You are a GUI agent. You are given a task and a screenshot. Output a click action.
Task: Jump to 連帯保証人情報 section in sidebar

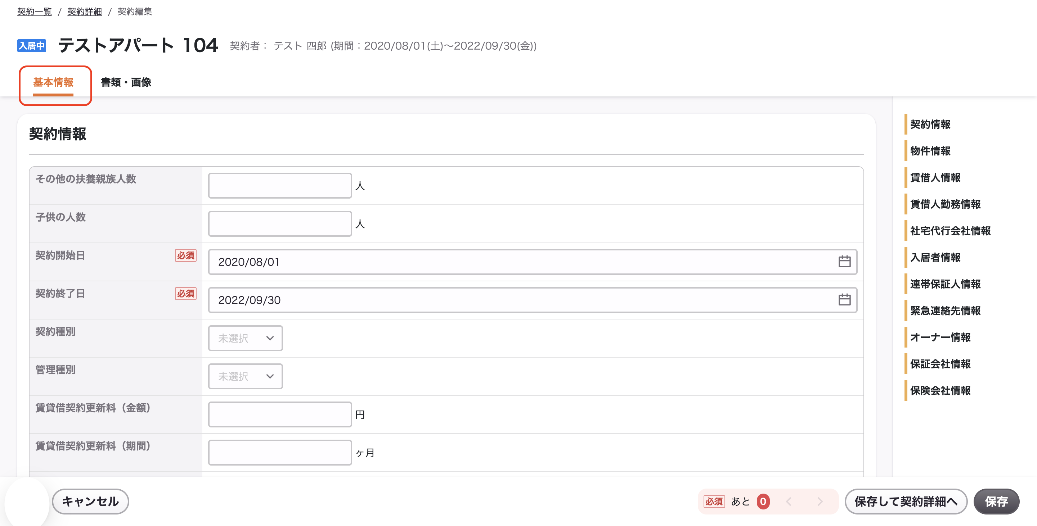[945, 284]
